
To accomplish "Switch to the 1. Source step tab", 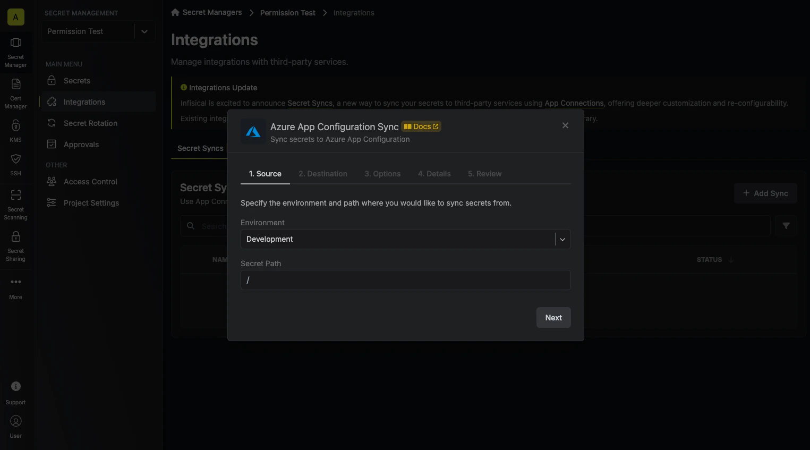I will click(x=265, y=174).
